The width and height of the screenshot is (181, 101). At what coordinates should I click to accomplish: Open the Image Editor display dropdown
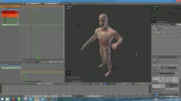click(x=169, y=68)
